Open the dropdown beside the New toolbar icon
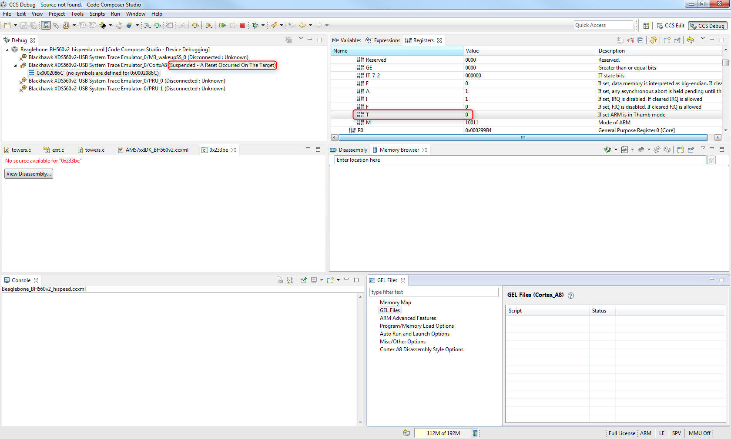731x439 pixels. pos(15,26)
